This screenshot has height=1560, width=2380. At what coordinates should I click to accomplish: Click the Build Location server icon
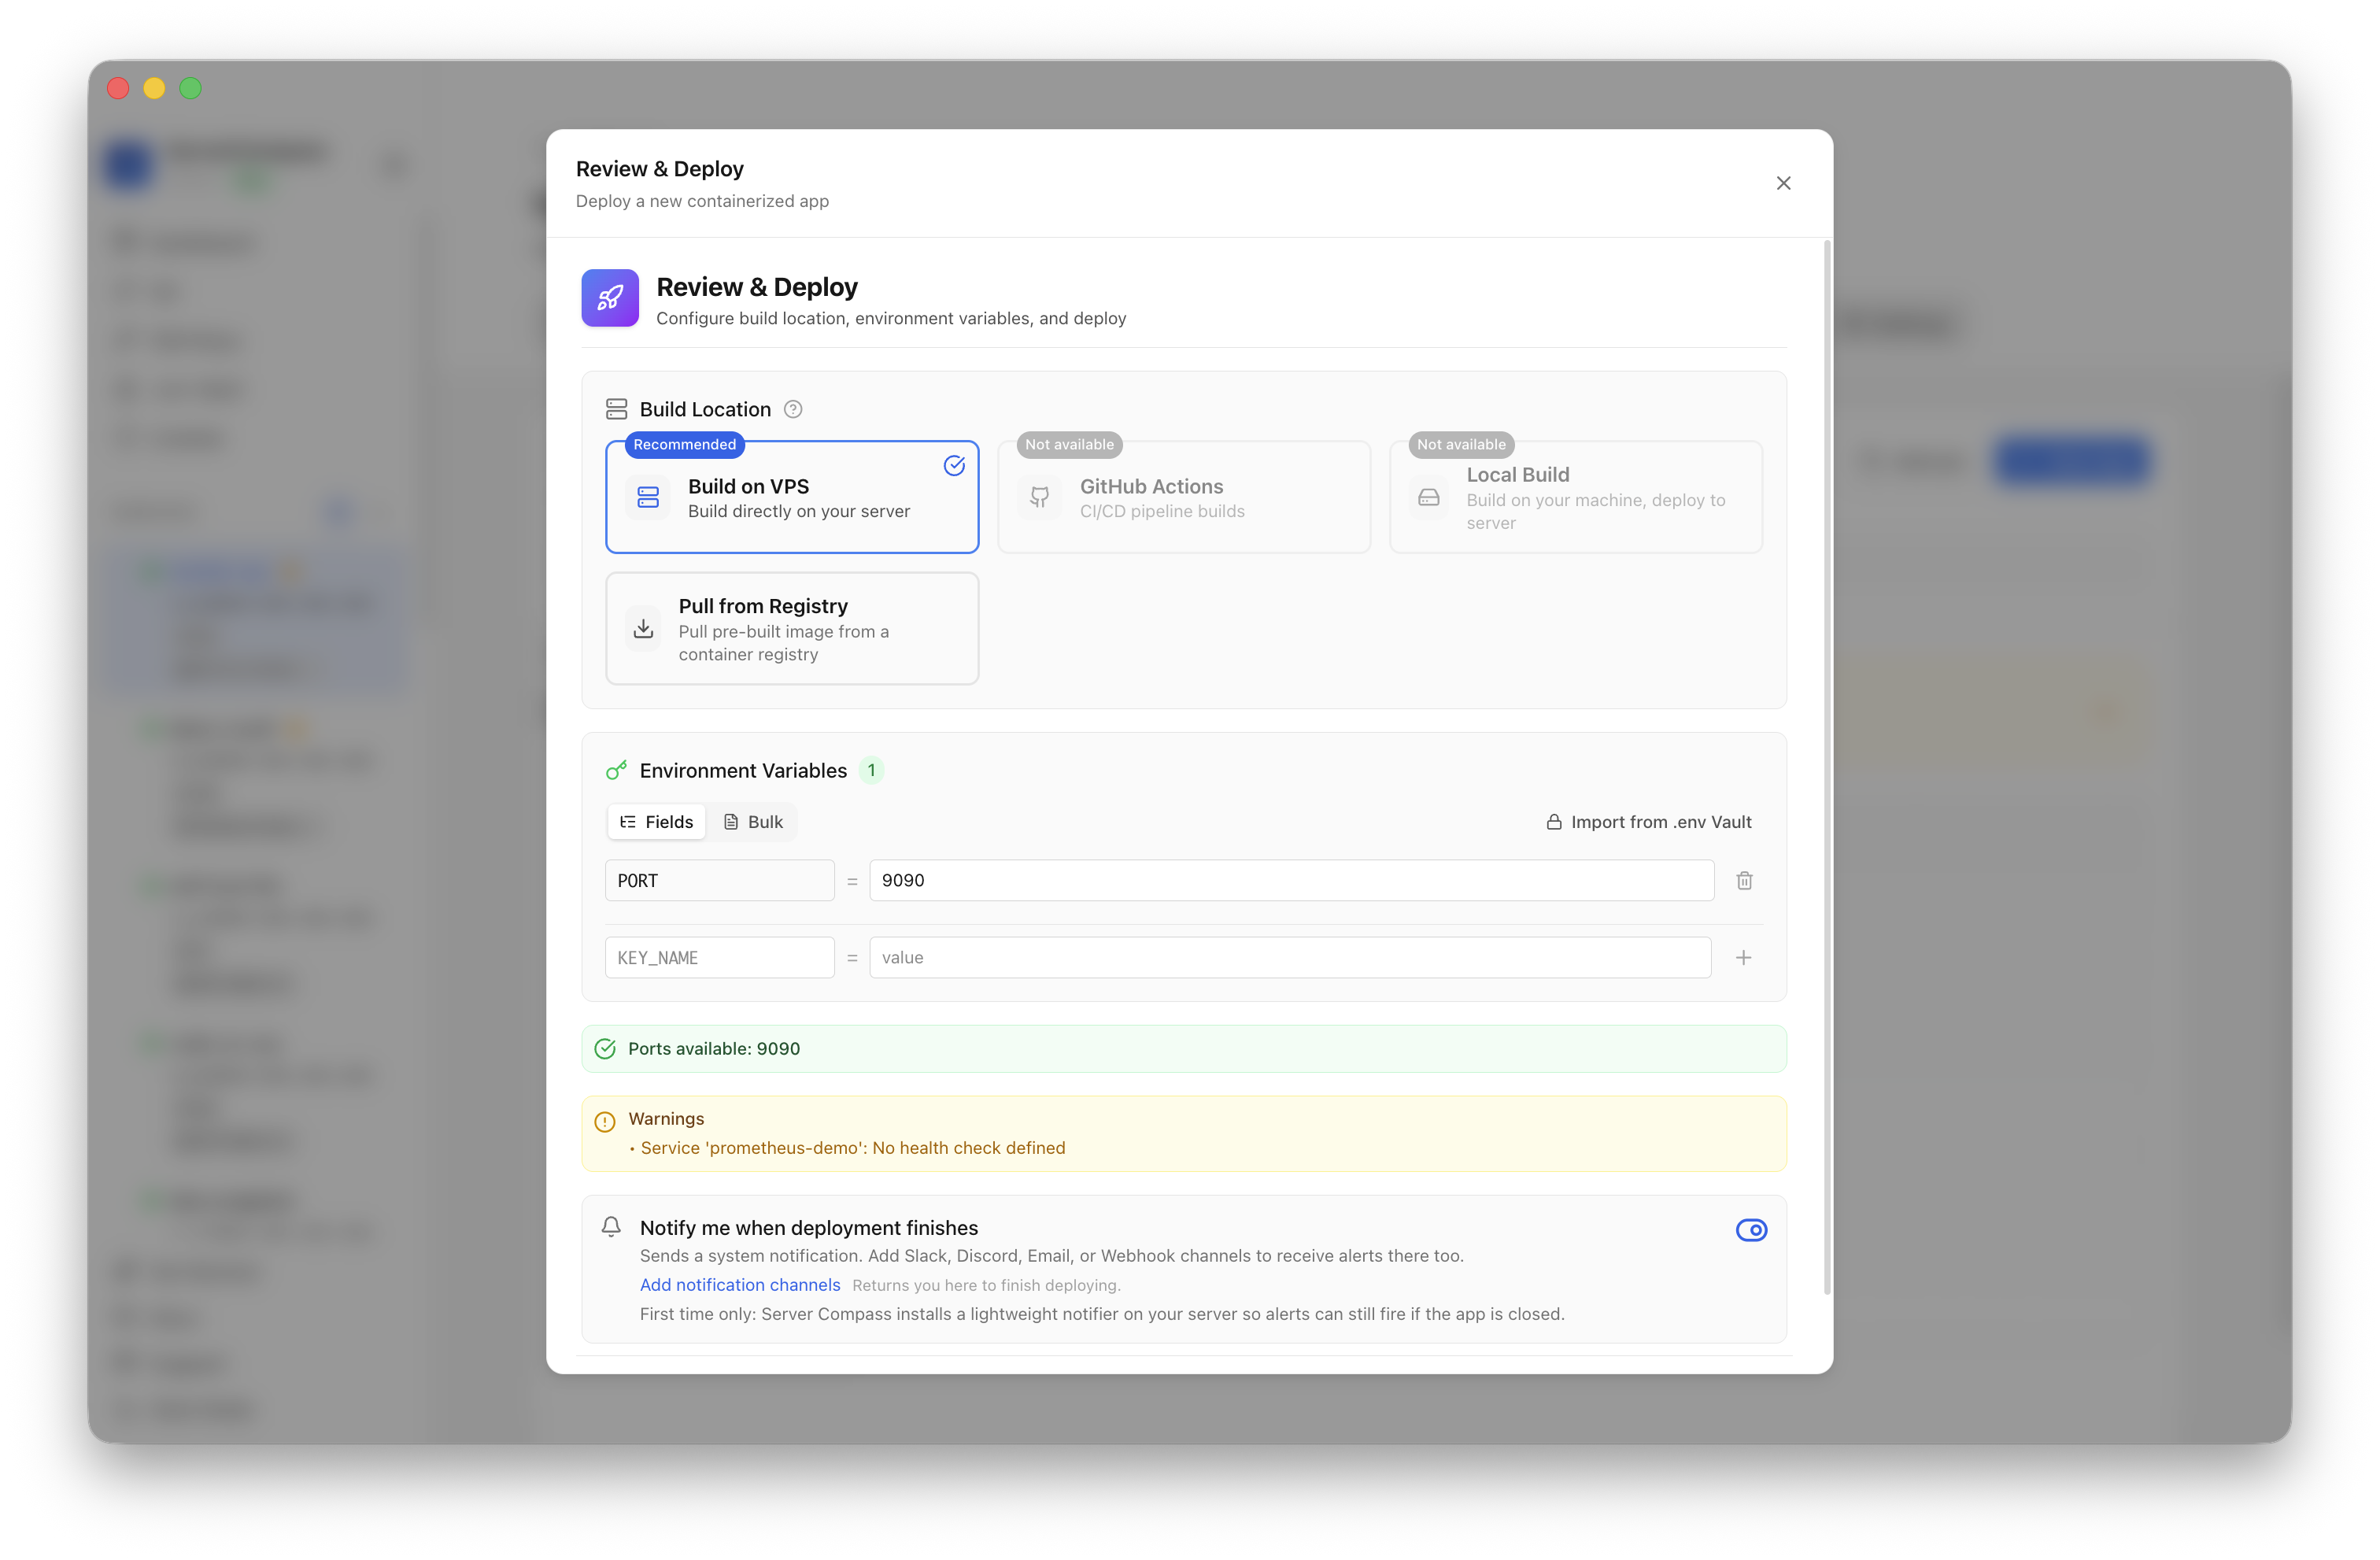tap(616, 409)
